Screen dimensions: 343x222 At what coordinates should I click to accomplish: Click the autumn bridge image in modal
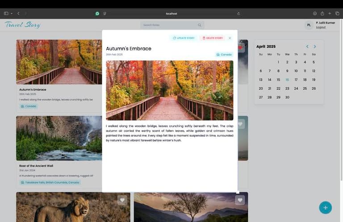[170, 90]
